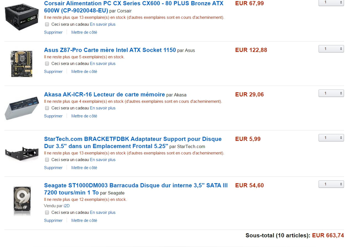Mark the Corsair CX600 as a gift
Screen dimensions: 349x247
(x=47, y=24)
